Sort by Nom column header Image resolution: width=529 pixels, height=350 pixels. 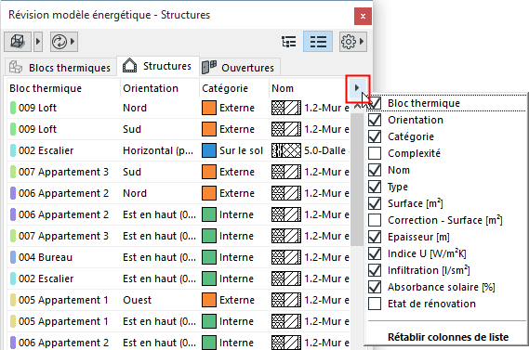point(309,88)
